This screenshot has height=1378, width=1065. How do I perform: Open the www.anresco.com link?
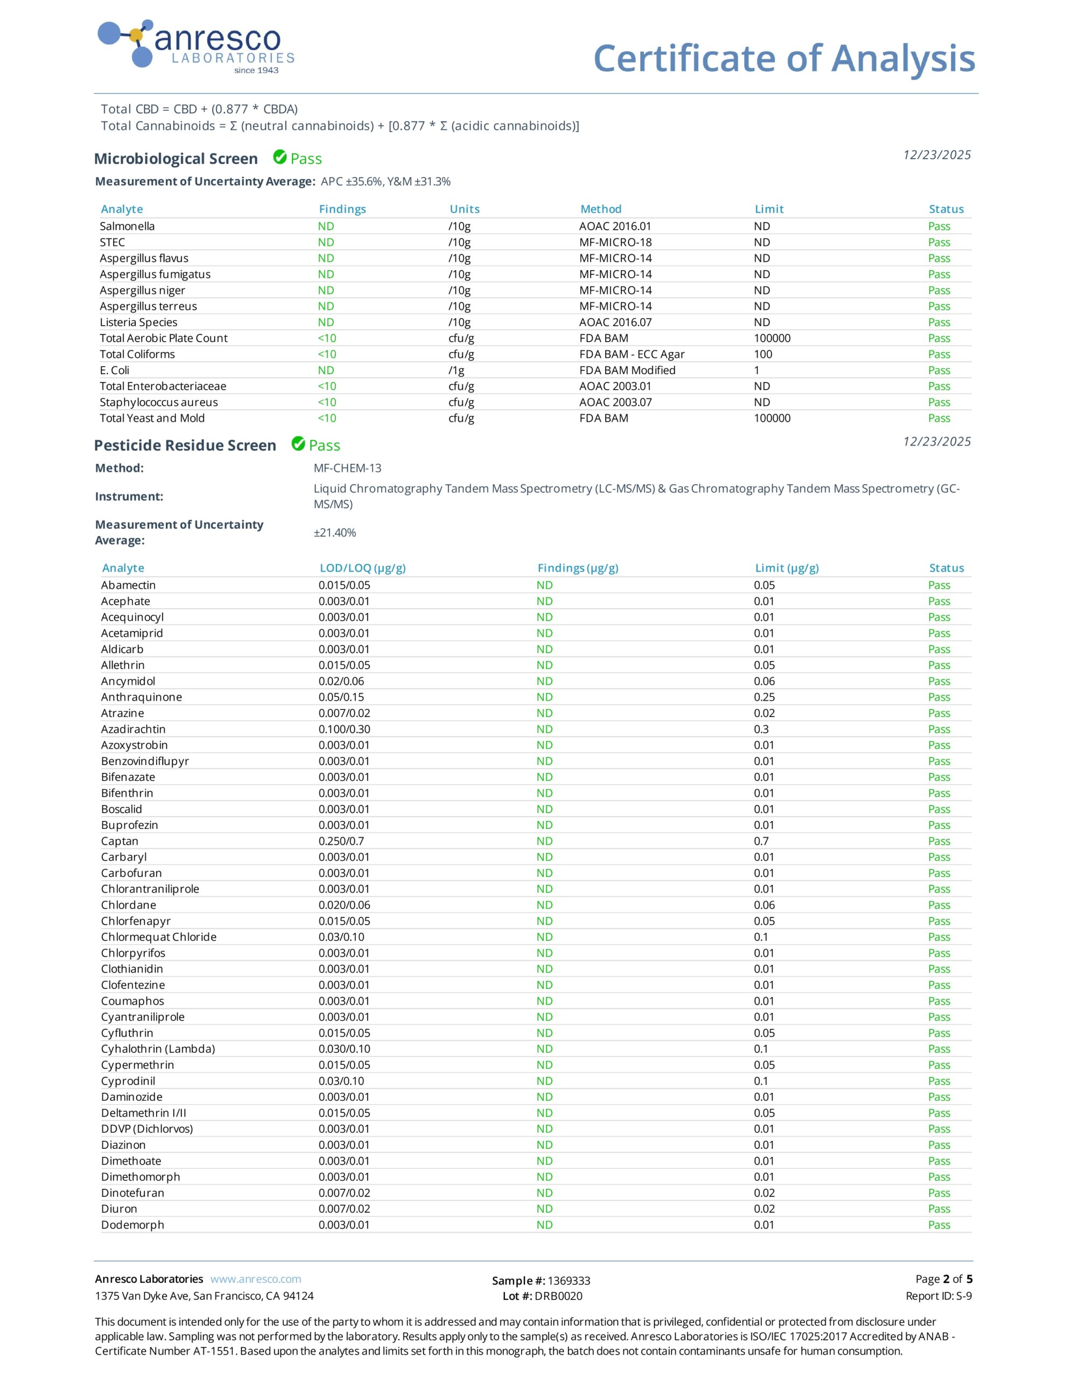click(x=256, y=1279)
